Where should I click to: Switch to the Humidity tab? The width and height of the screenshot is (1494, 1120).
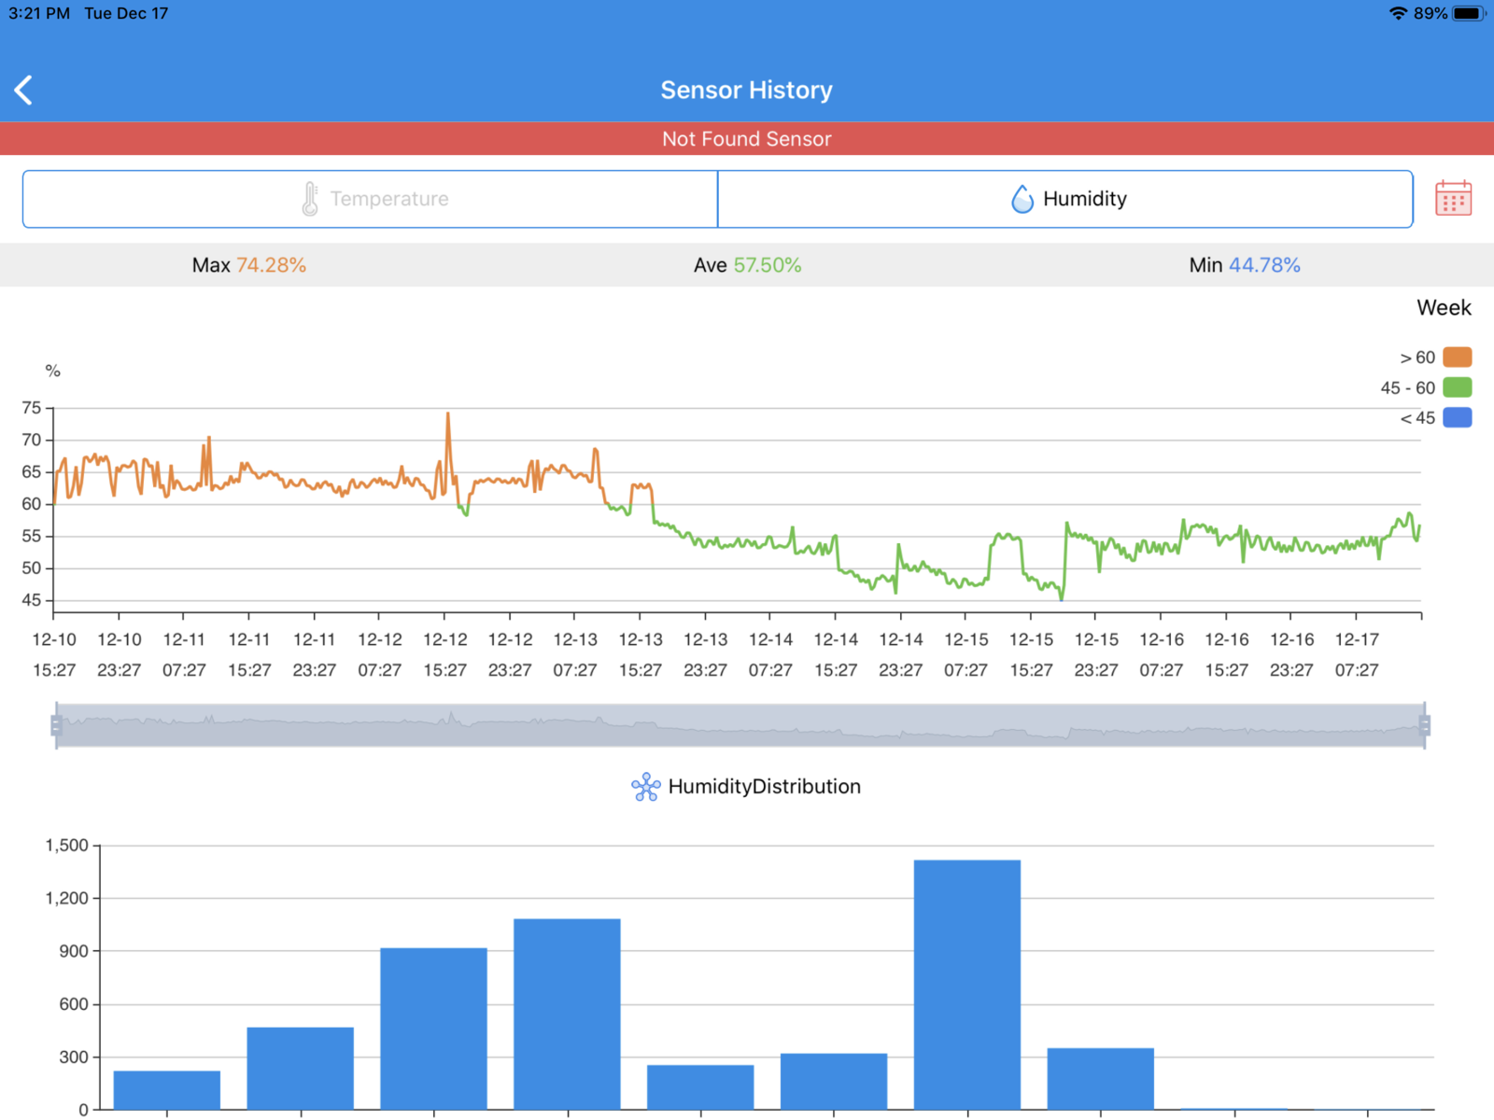point(1065,199)
